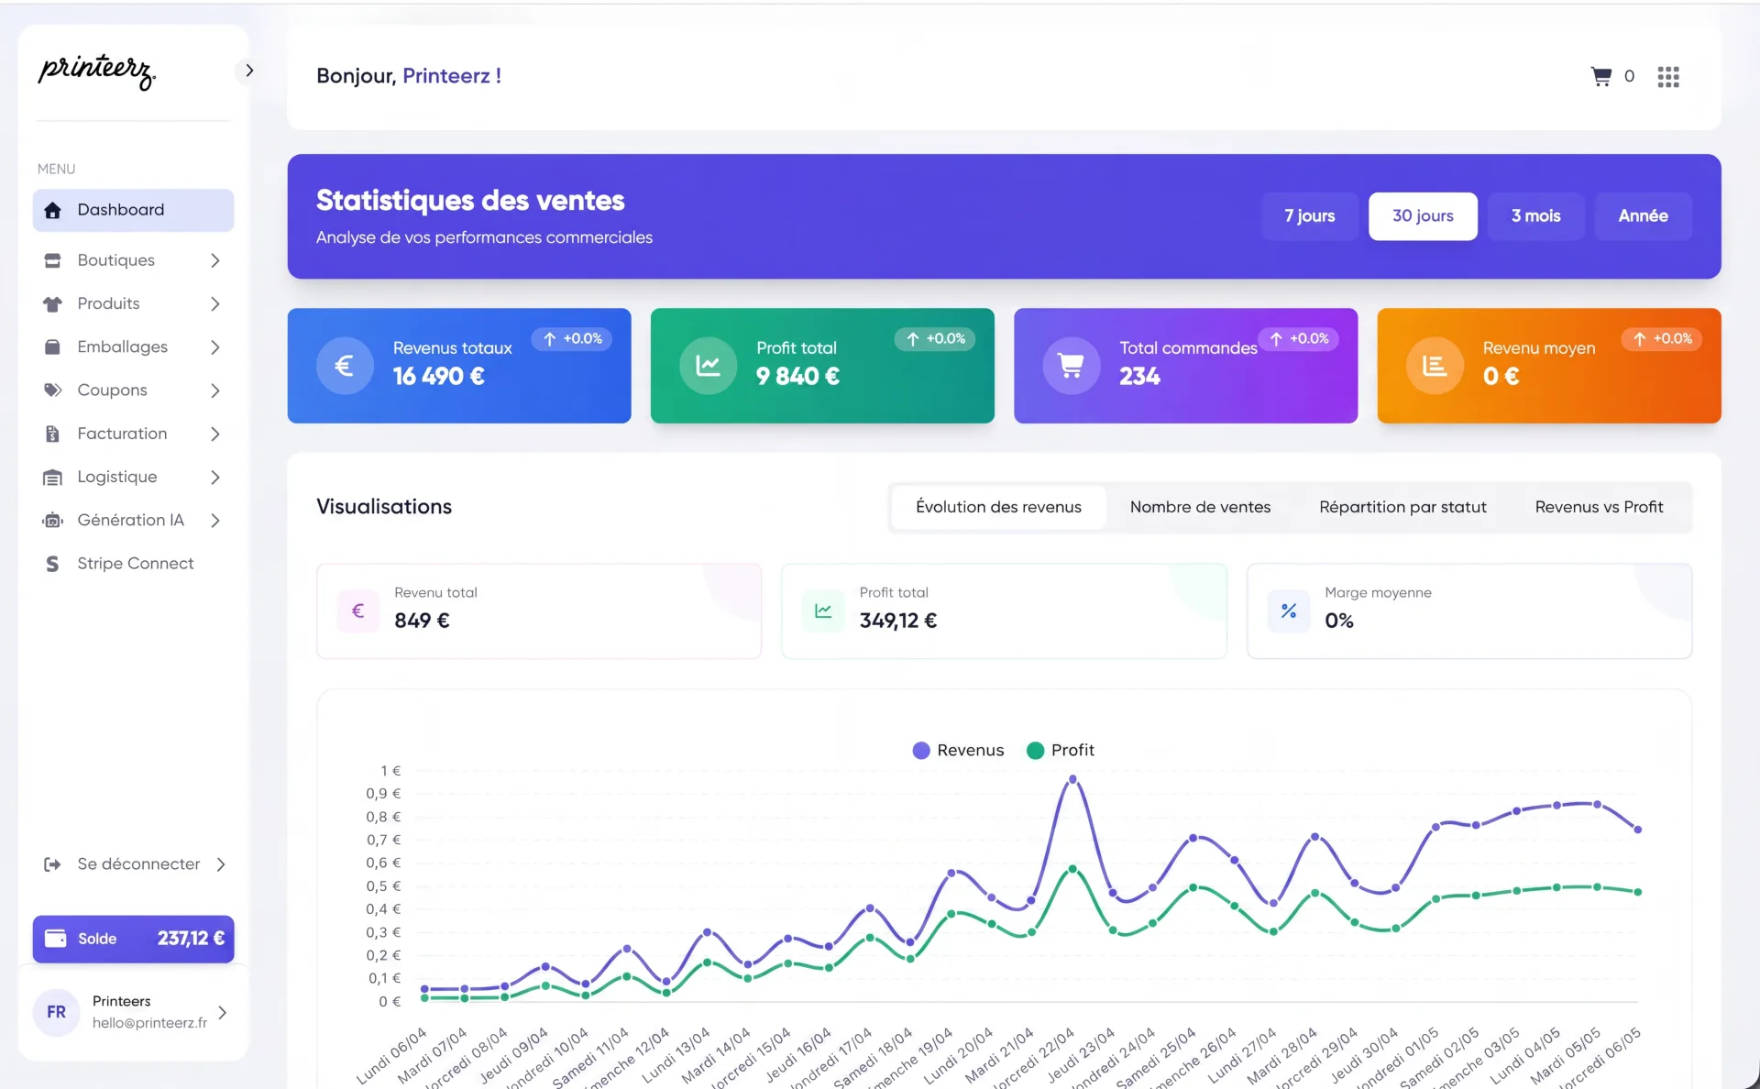Click the hello@printeerz.fr email text

click(149, 1023)
